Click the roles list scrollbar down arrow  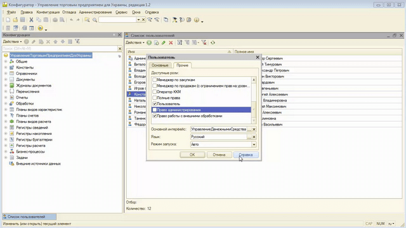pos(254,121)
